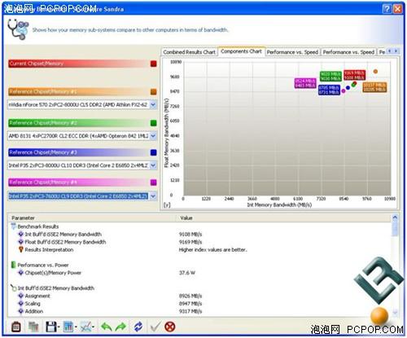407x338 pixels.
Task: Open the bar chart icon's dropdown arrow
Action: pos(76,327)
